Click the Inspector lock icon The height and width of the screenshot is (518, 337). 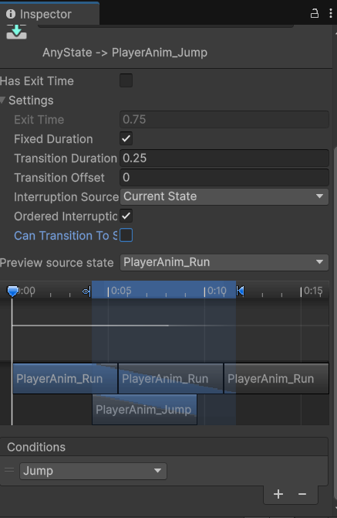[315, 14]
